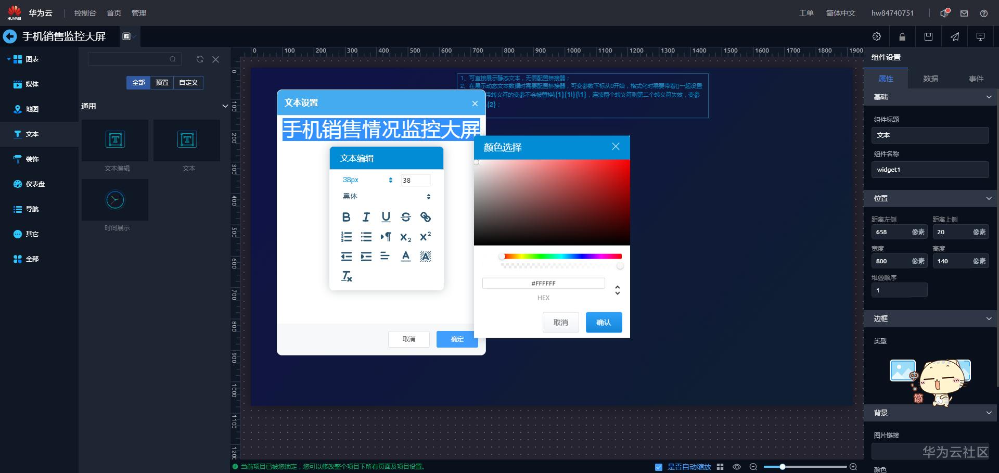This screenshot has height=473, width=999.
Task: Switch to the 事件 tab
Action: (976, 79)
